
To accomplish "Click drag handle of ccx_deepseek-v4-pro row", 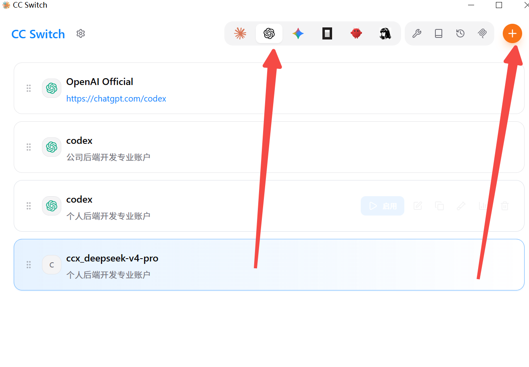I will tap(29, 265).
